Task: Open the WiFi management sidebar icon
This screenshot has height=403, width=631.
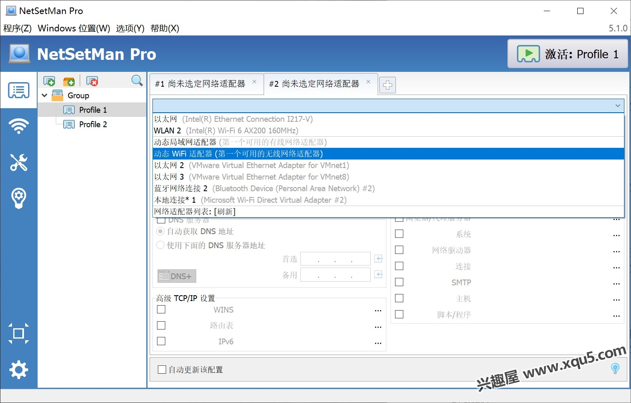Action: (19, 126)
